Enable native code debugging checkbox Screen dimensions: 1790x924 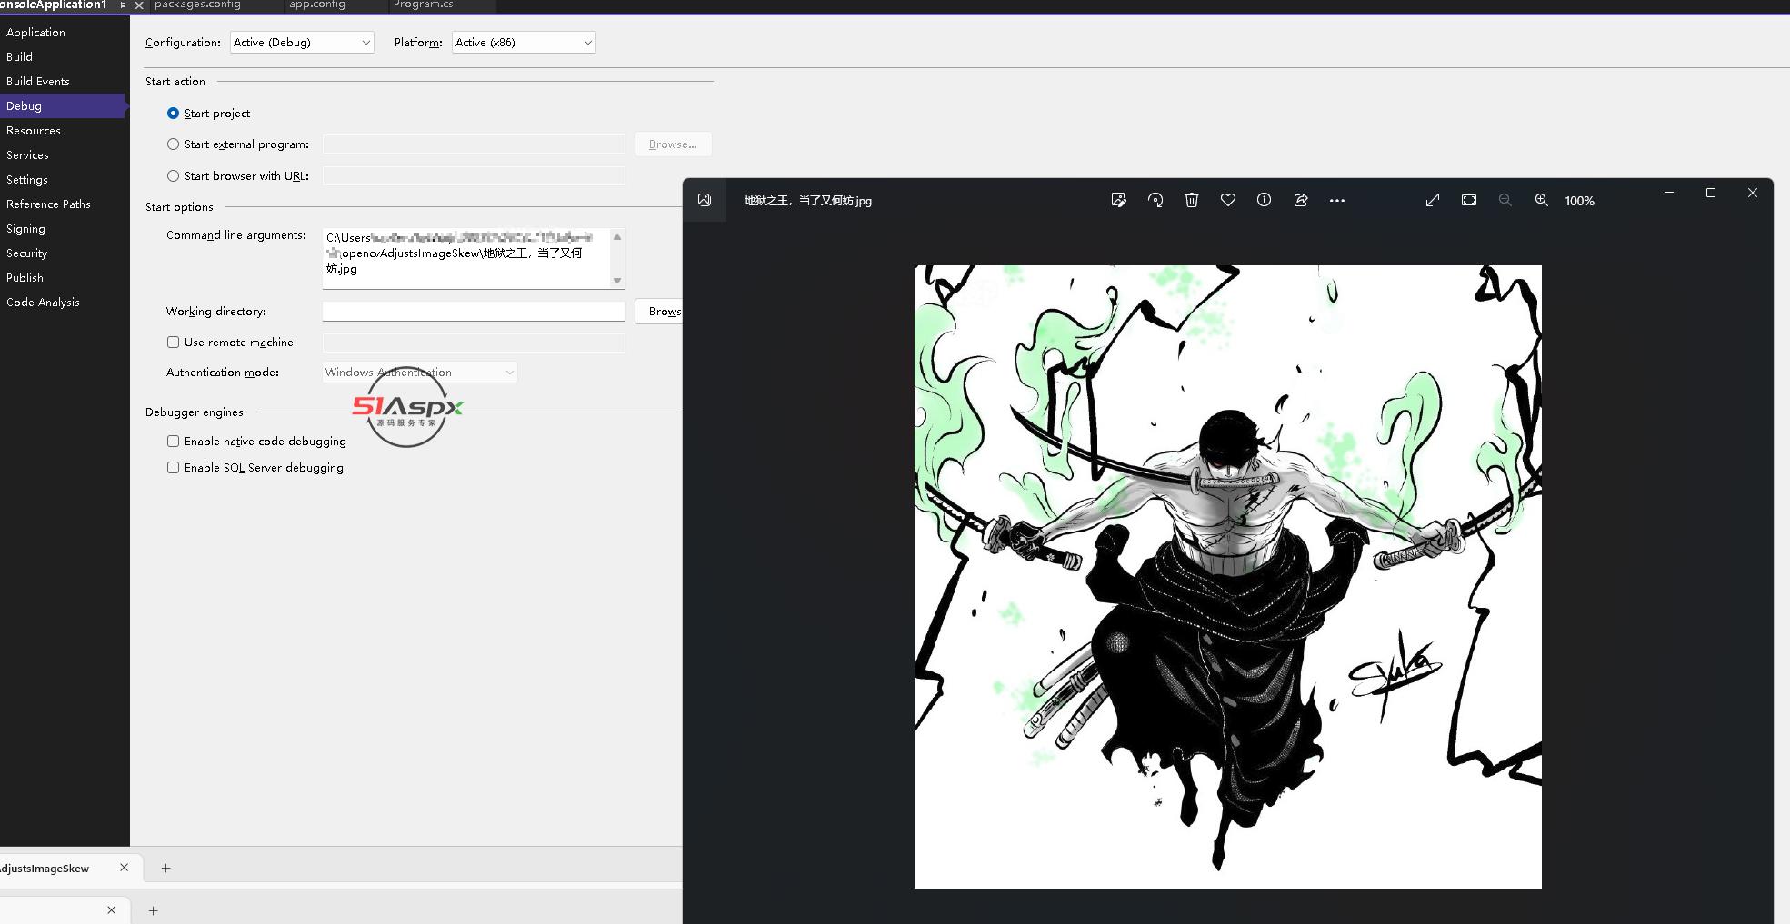click(173, 442)
